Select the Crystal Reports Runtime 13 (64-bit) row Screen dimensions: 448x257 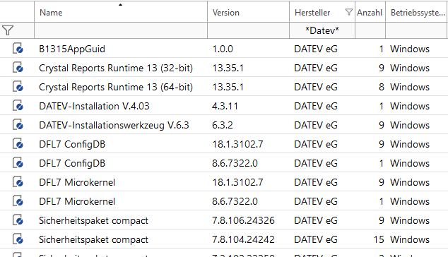coord(224,87)
